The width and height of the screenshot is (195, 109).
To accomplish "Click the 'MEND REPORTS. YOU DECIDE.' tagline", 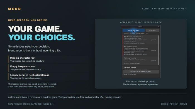I will click(x=28, y=20).
